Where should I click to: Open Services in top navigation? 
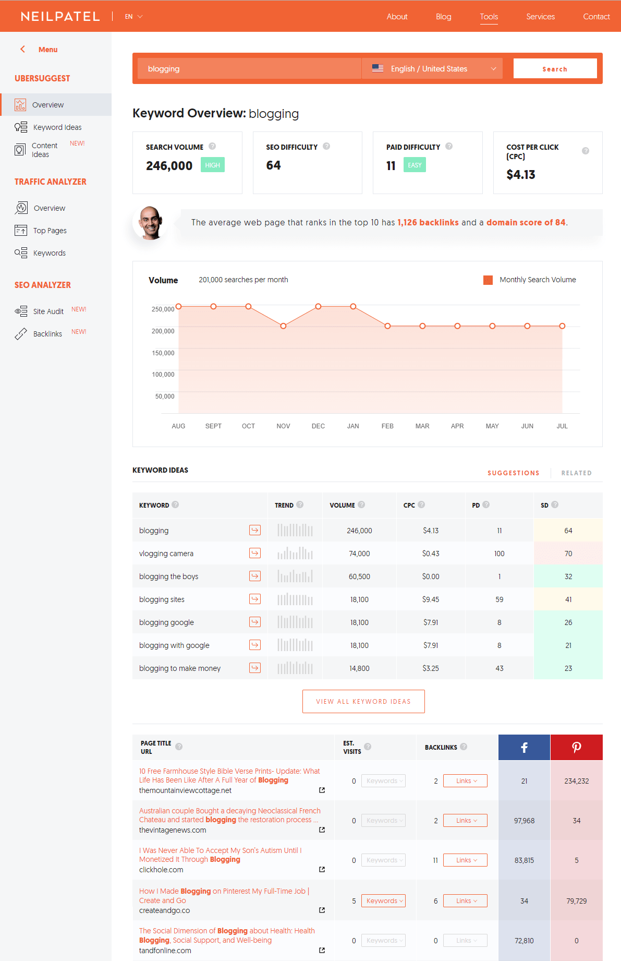click(540, 17)
